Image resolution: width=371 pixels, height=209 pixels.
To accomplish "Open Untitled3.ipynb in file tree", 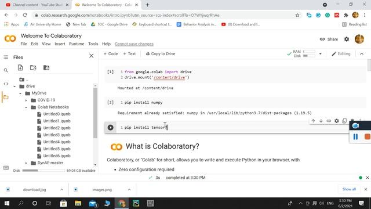I will point(57,135).
